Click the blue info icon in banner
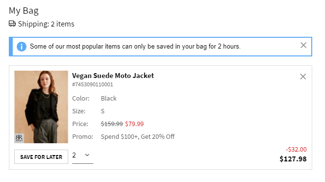325x182 pixels. (22, 47)
